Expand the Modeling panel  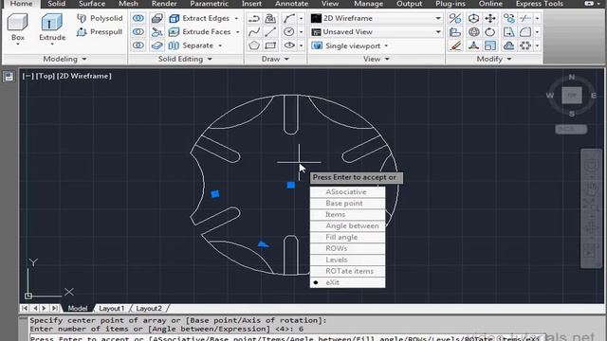click(64, 59)
